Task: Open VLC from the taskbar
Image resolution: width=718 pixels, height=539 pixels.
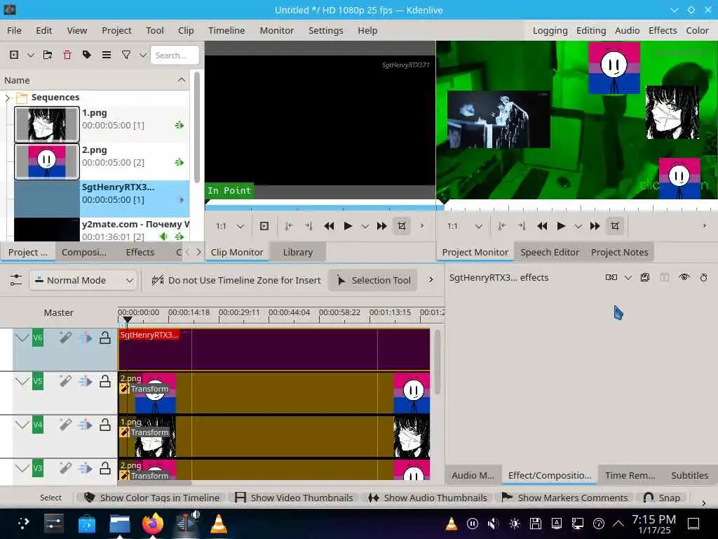Action: pos(219,524)
